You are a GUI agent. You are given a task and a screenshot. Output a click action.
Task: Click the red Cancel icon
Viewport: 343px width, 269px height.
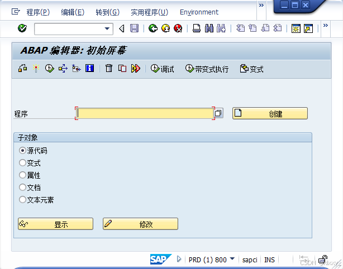[178, 28]
